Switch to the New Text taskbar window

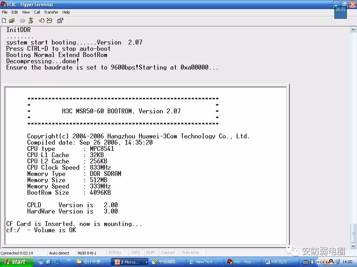coord(206,262)
